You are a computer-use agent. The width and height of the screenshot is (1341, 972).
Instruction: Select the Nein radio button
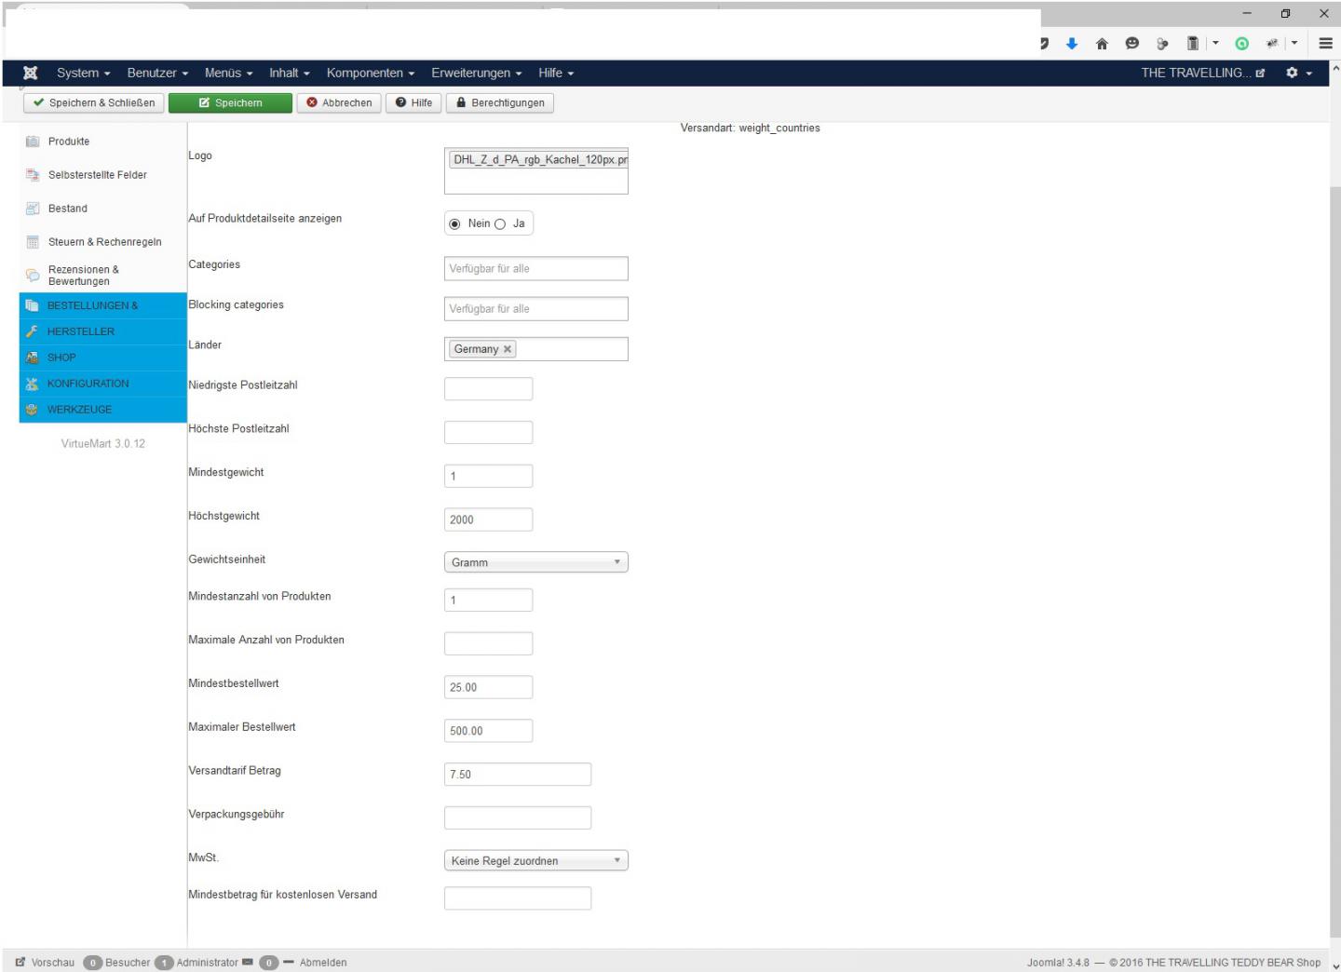(454, 224)
